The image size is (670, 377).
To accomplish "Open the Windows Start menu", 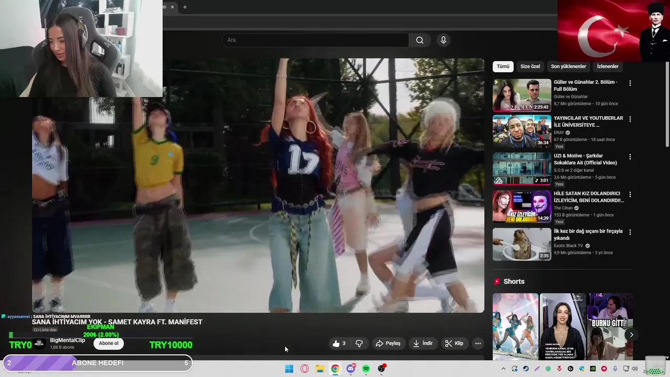I will click(289, 369).
